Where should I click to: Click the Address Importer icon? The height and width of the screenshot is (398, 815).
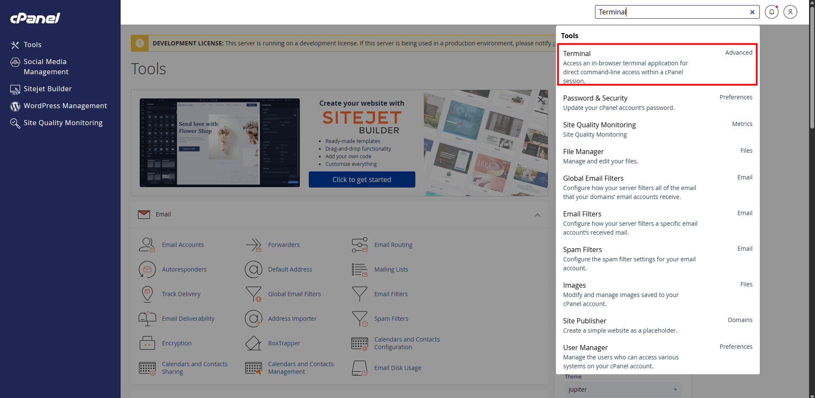click(x=254, y=319)
